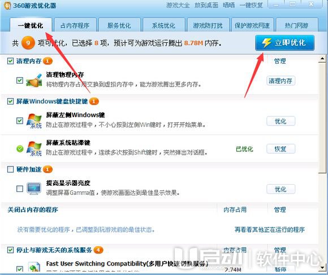This screenshot has height=275, width=328.
Task: Click 暂停 button for Fast User Switching
Action: (280, 269)
